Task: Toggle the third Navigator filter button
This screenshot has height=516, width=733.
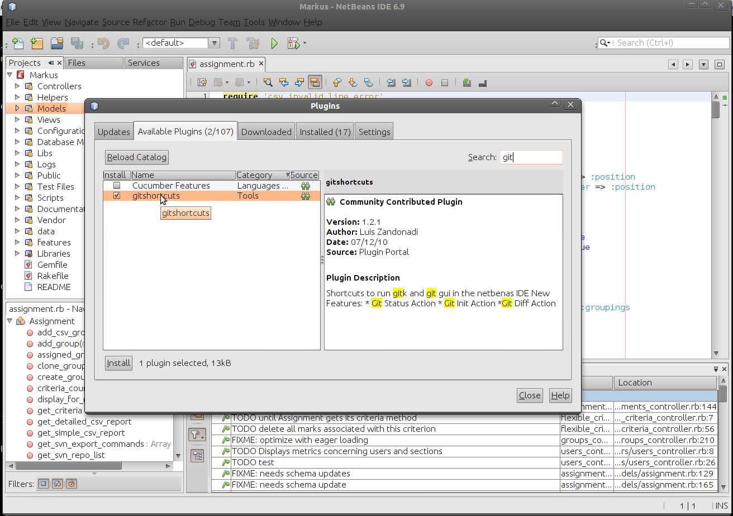Action: pos(72,484)
